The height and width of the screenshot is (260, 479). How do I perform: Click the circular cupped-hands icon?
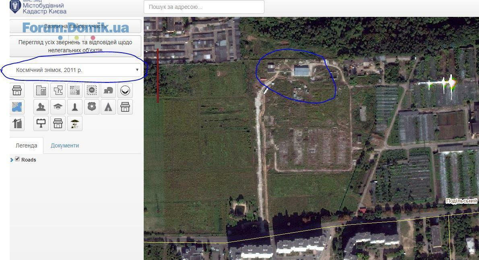tap(125, 90)
